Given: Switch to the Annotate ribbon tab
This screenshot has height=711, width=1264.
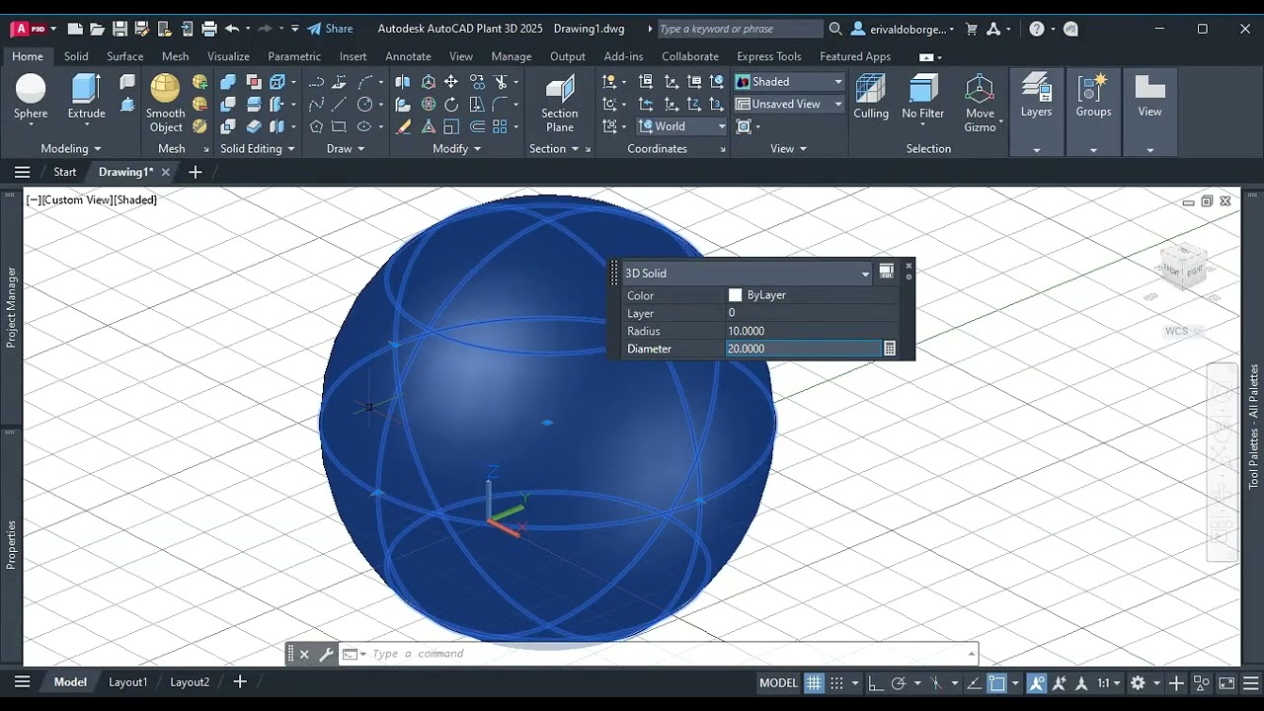Looking at the screenshot, I should pyautogui.click(x=408, y=56).
